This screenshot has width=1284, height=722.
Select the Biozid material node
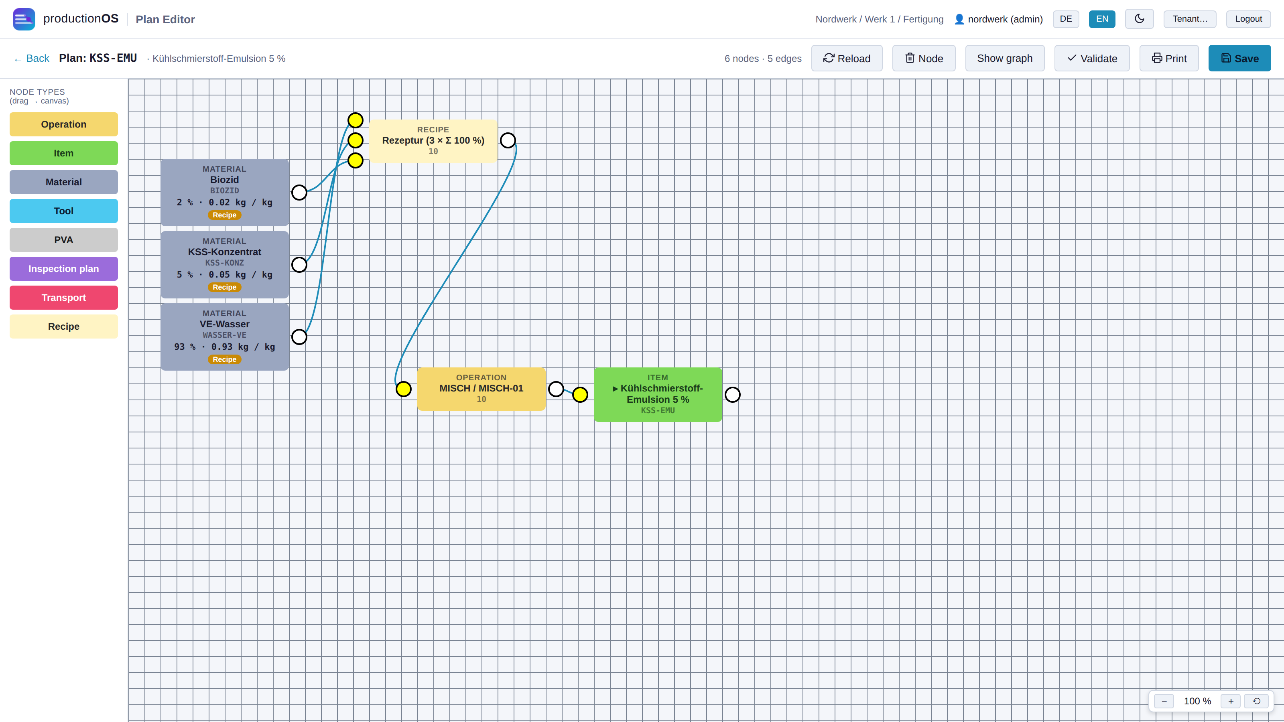click(x=225, y=193)
